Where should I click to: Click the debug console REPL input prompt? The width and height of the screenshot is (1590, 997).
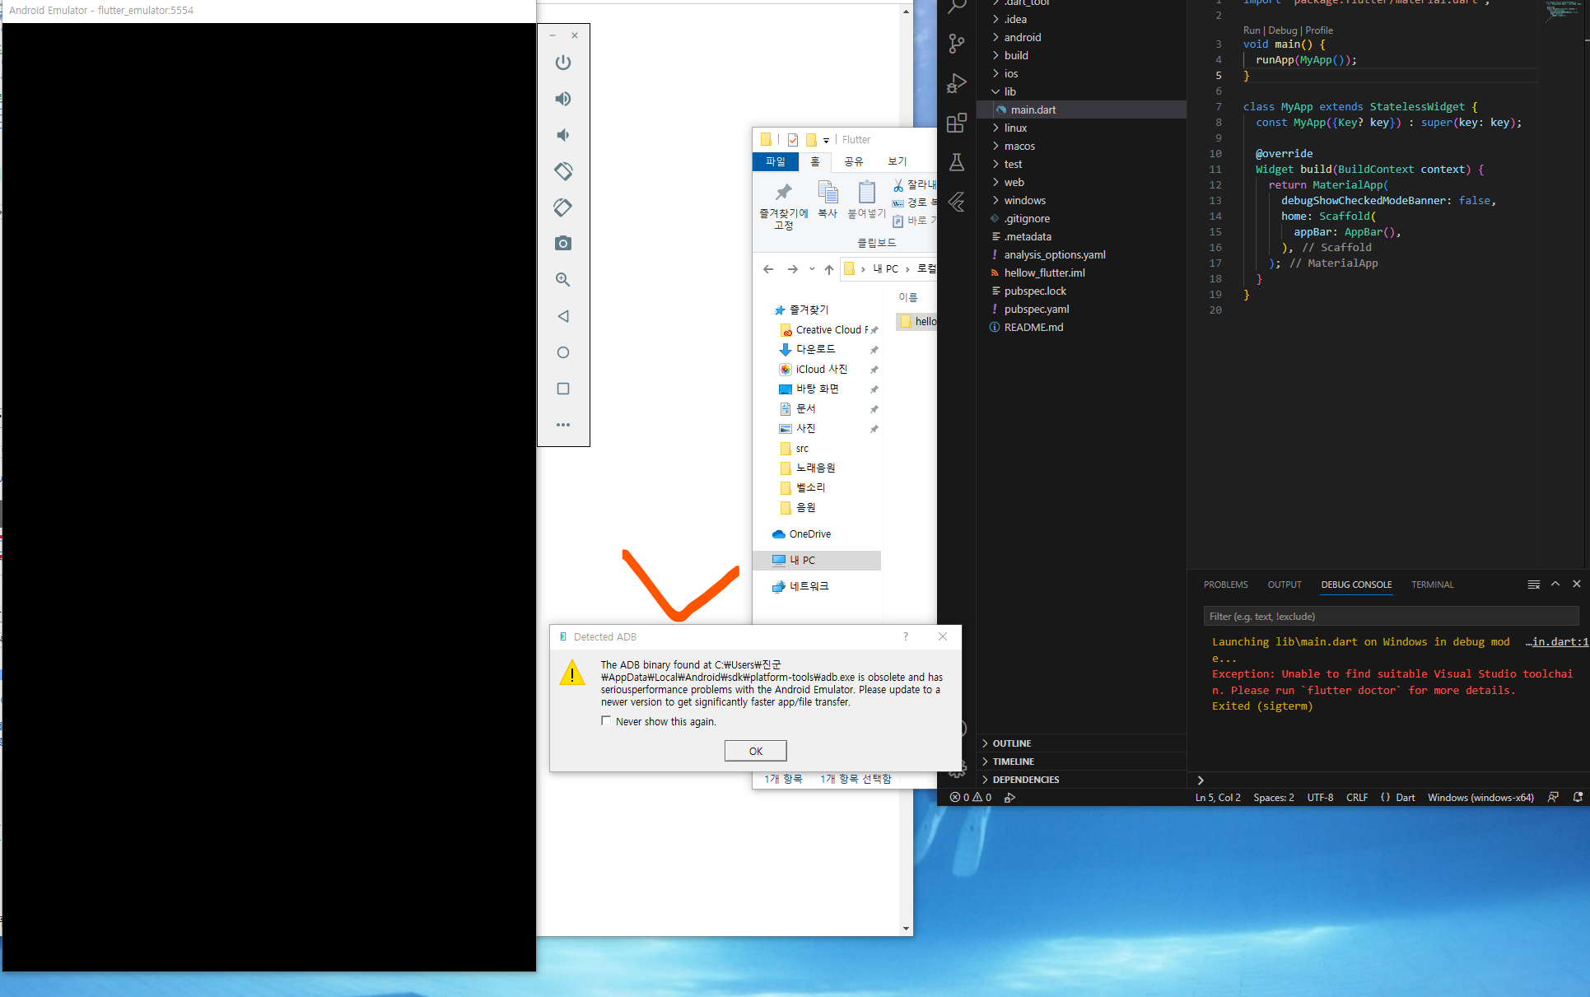[x=1391, y=780]
